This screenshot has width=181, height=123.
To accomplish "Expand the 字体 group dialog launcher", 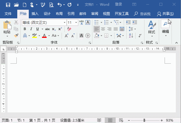I will click(90, 43).
